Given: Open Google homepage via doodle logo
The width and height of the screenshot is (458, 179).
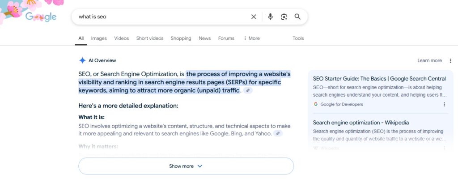Looking at the screenshot, I should click(41, 17).
